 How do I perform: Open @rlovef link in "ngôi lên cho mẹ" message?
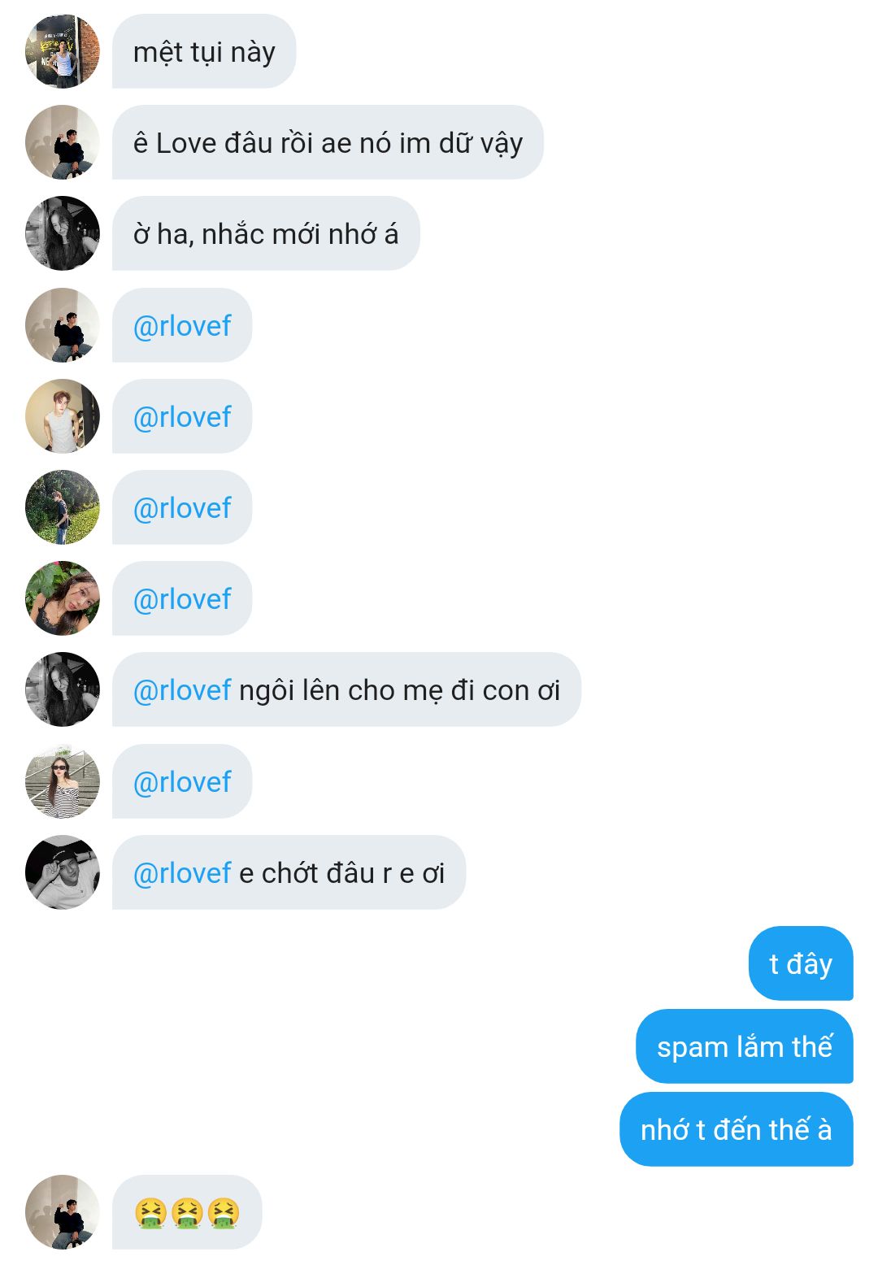[x=182, y=689]
